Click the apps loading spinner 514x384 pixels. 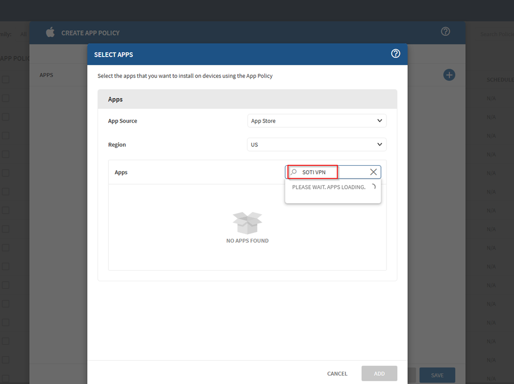(373, 187)
